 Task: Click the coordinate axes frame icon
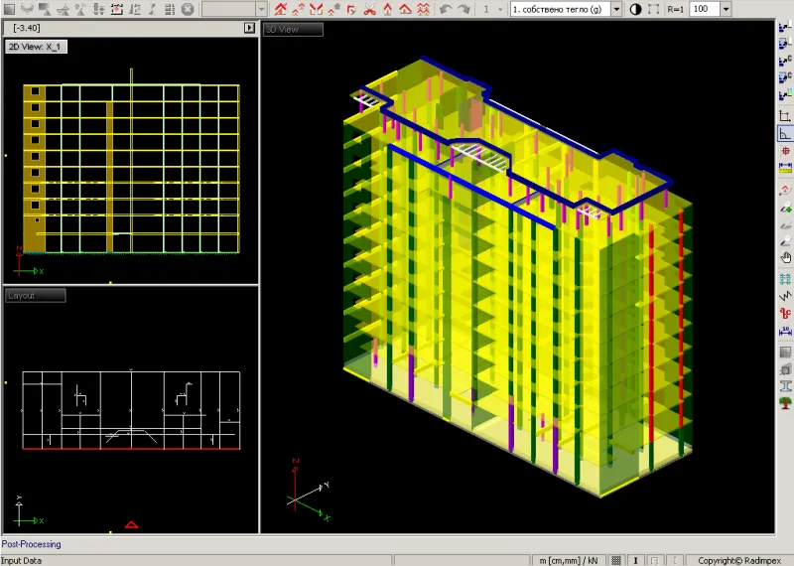tap(785, 116)
